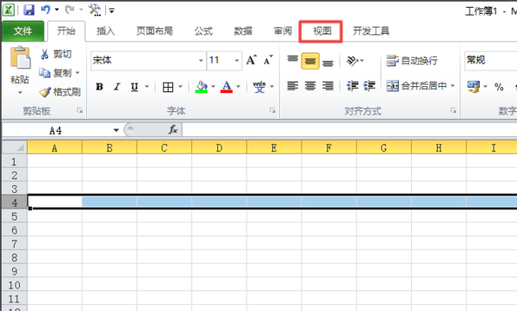Click the accounting number format icon
The width and height of the screenshot is (517, 311).
coord(473,87)
